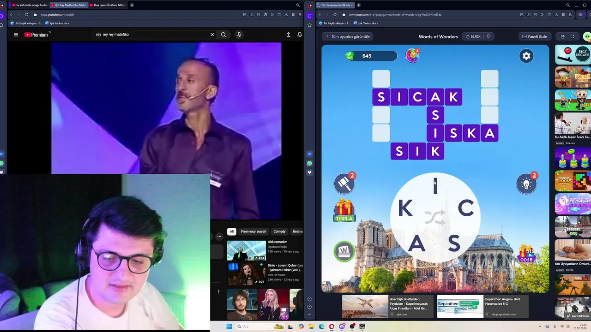Use the hammer power-up
Screen dimensions: 591x332
tap(344, 184)
